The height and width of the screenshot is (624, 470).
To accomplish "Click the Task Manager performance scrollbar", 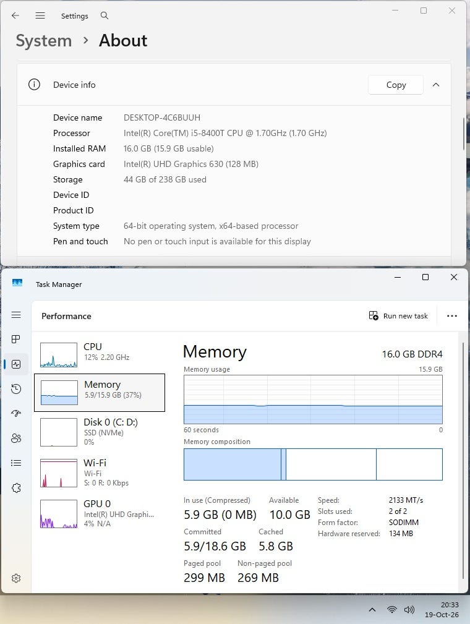I will point(463,461).
